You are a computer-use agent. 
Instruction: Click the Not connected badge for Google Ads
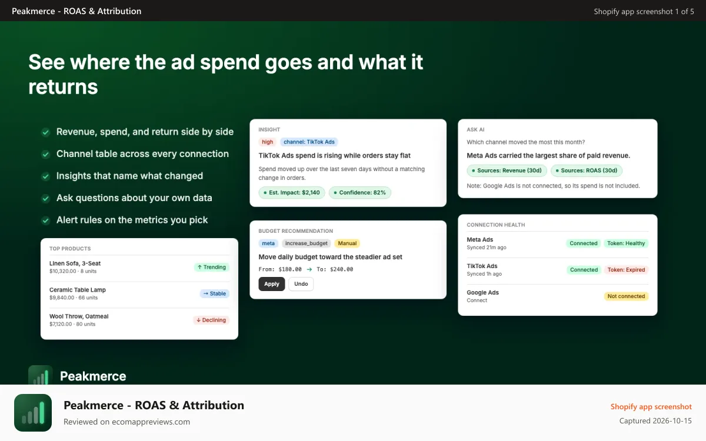click(x=627, y=296)
